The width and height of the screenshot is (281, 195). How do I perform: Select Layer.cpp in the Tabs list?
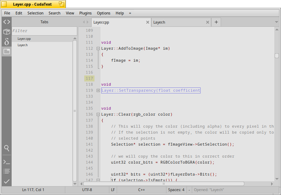pos(42,39)
